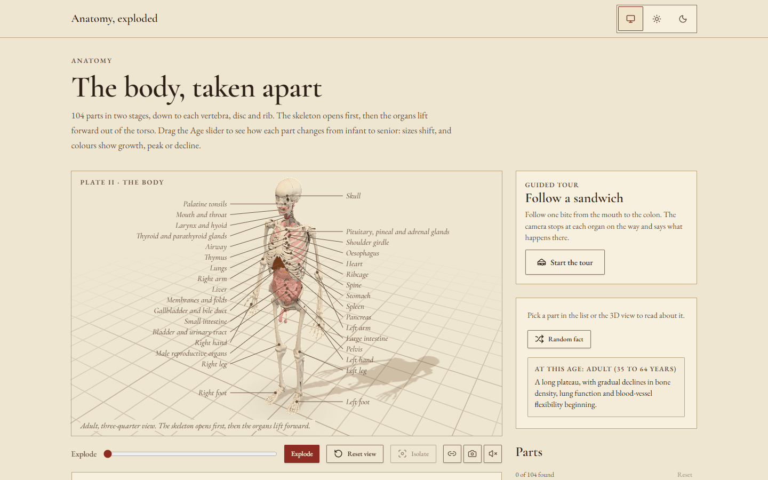Screen dimensions: 768x480
Task: Pick the Lungs label
Action: 218,268
